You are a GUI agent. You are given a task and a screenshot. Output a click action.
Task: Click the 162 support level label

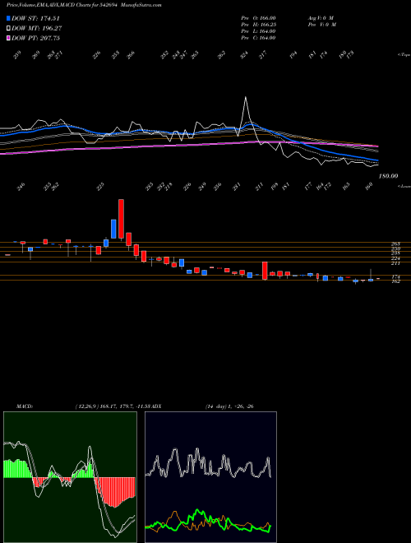395,281
